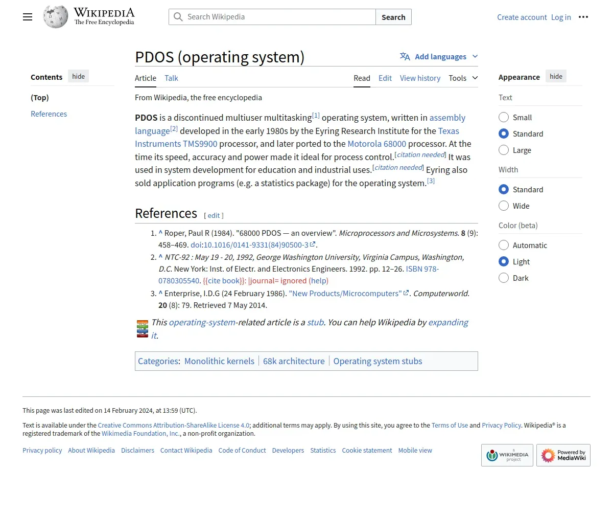Image resolution: width=613 pixels, height=512 pixels.
Task: Select Light color mode
Action: [x=504, y=261]
